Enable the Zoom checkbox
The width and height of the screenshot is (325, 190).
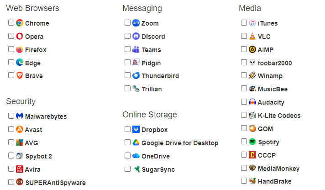pos(127,23)
